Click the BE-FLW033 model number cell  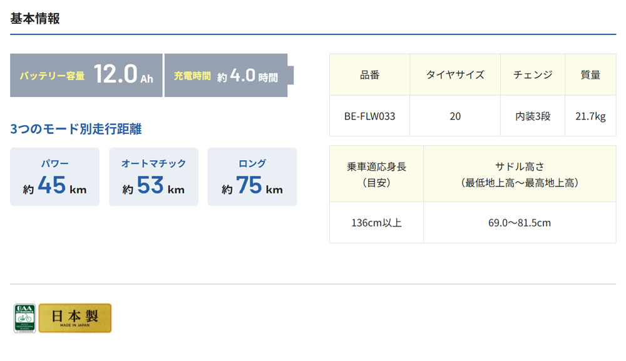click(x=369, y=116)
